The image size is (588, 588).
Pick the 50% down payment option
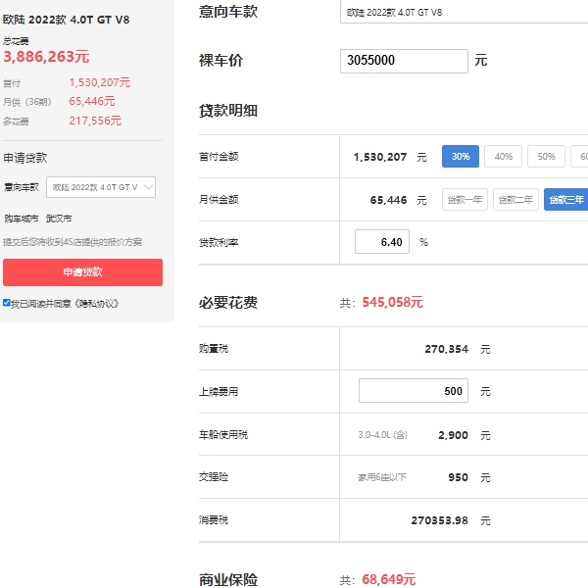pos(546,157)
